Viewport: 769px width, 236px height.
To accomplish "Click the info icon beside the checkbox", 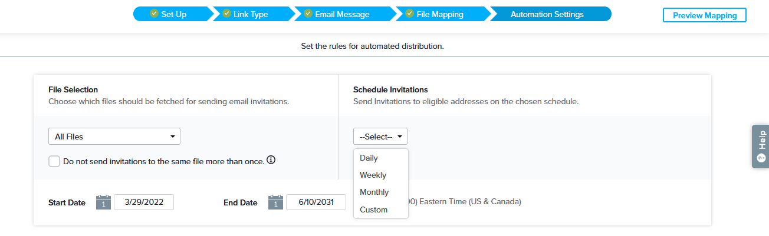I will pyautogui.click(x=271, y=160).
